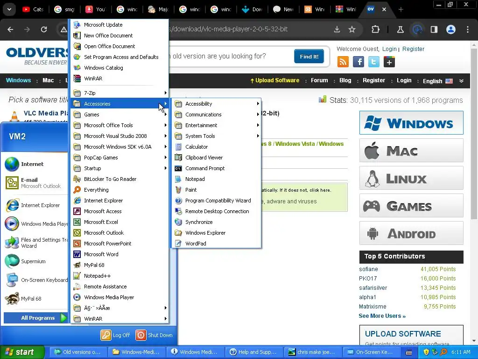The width and height of the screenshot is (478, 359).
Task: Expand the Accessibility submenu
Action: pos(216,104)
